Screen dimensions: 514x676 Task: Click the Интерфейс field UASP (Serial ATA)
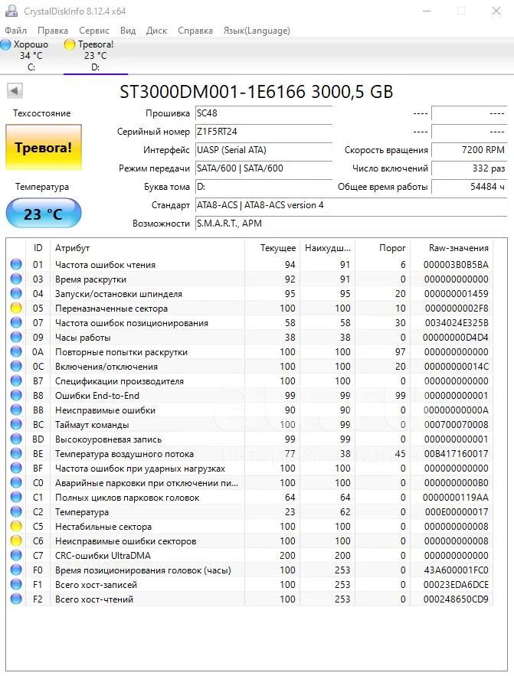pyautogui.click(x=264, y=150)
